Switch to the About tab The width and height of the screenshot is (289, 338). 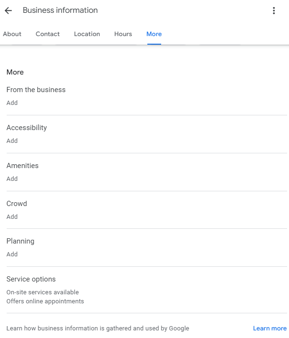click(12, 34)
